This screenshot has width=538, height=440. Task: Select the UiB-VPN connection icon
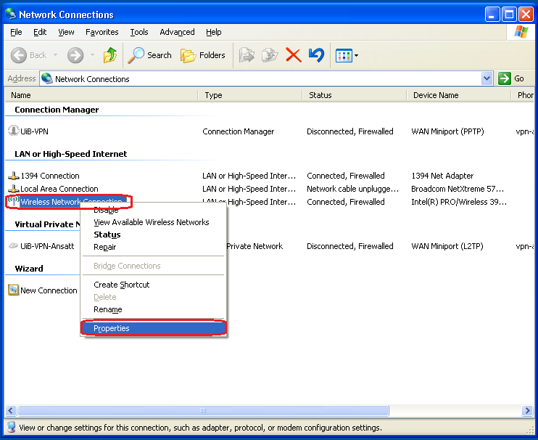pyautogui.click(x=13, y=131)
